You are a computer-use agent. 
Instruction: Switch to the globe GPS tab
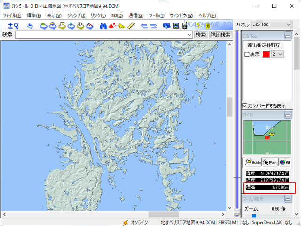click(285, 163)
